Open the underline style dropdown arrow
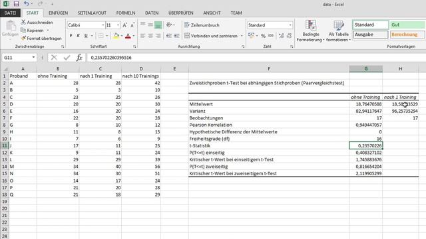426x239 pixels. (92, 36)
